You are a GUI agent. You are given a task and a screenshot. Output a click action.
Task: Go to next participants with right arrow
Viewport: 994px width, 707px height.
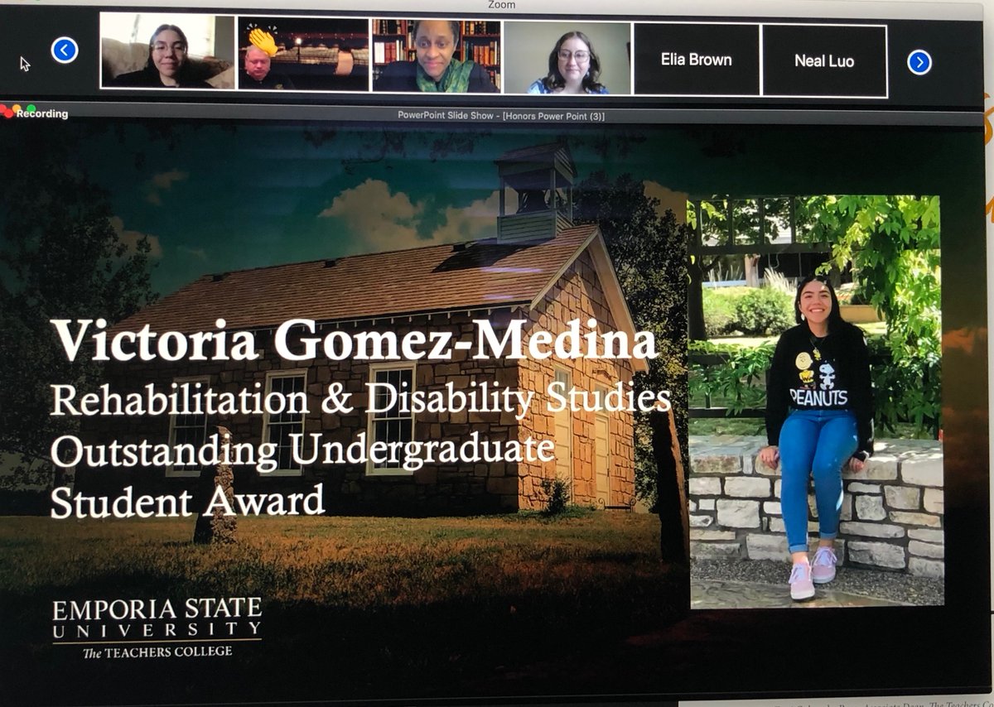919,62
